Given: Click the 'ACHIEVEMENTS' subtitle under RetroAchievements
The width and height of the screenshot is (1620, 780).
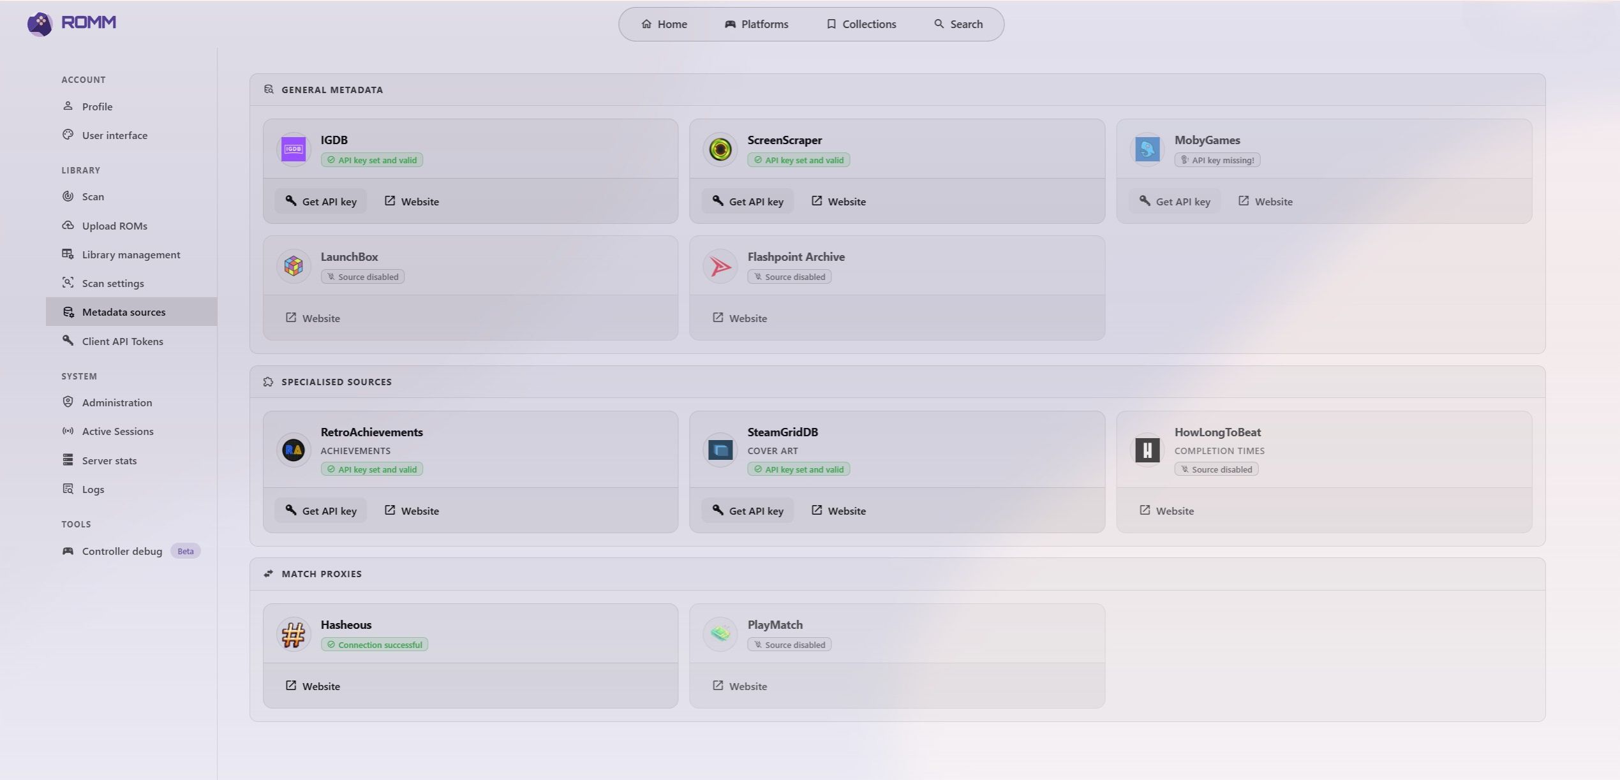Looking at the screenshot, I should coord(355,451).
